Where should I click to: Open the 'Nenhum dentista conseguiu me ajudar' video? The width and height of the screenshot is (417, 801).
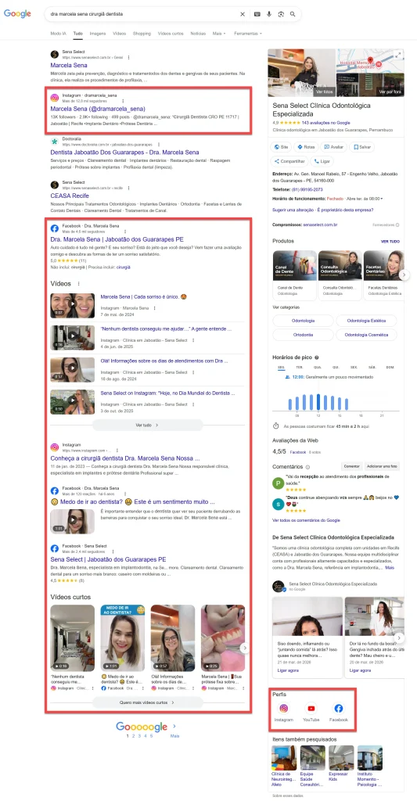pos(166,329)
